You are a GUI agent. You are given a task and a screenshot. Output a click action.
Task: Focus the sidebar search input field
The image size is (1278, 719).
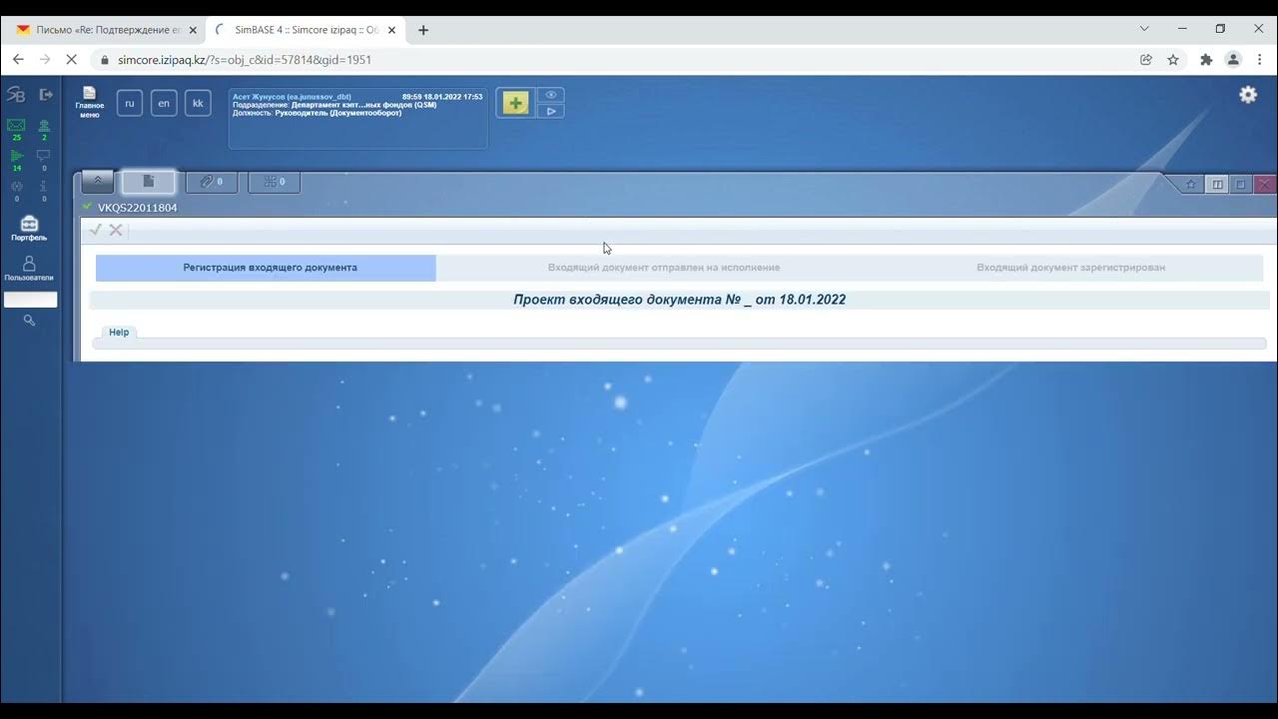(30, 300)
